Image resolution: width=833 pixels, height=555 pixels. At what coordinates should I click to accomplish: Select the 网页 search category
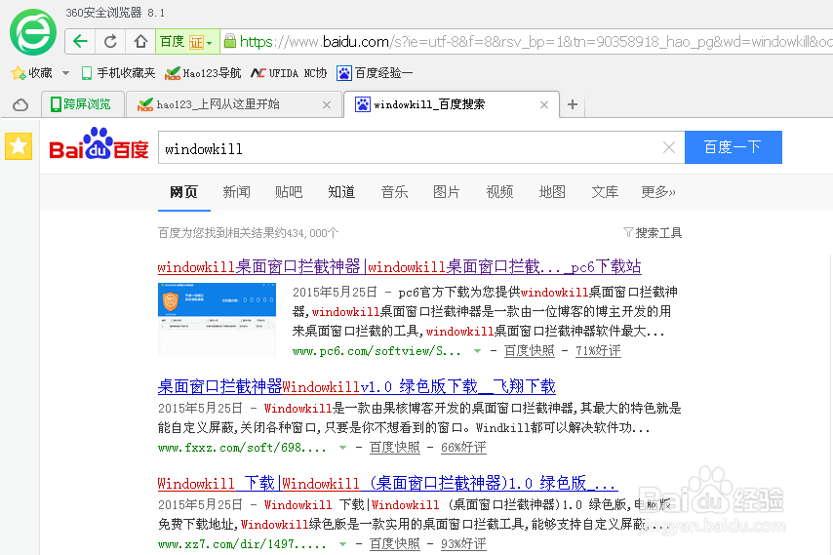pyautogui.click(x=183, y=192)
